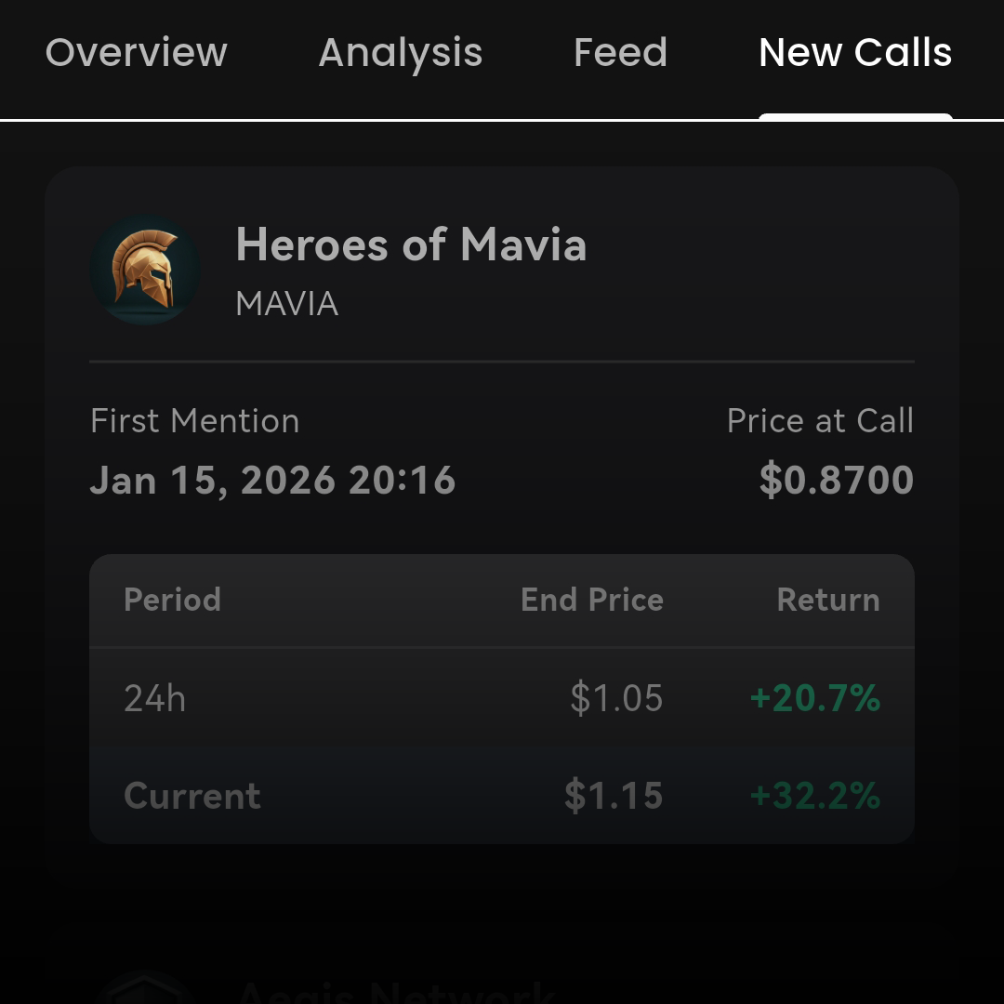
Task: Click the +20.7% return value
Action: (x=815, y=698)
